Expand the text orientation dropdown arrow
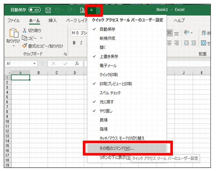Image resolution: width=216 pixels, height=171 pixels. 192,33
